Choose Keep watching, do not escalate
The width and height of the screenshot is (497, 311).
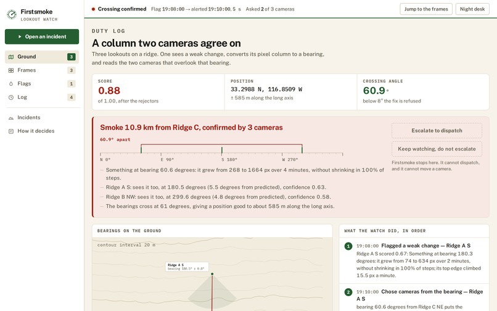pyautogui.click(x=437, y=149)
